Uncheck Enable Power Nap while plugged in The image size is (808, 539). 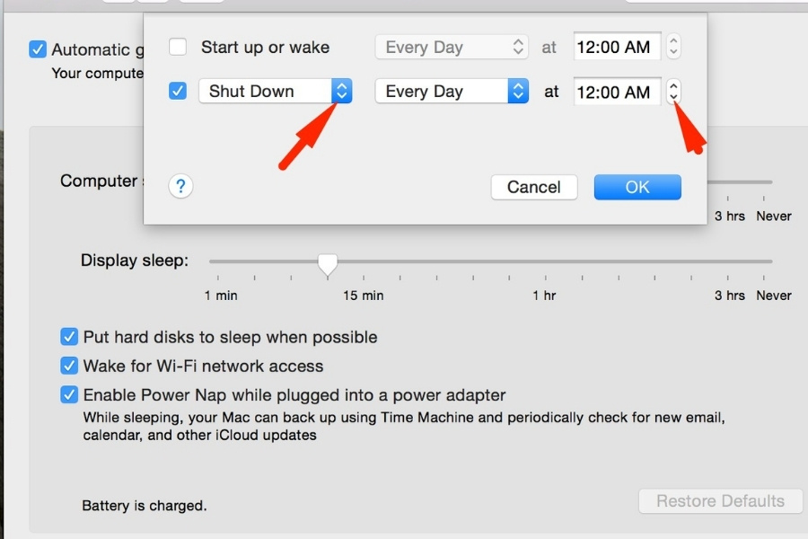point(69,394)
